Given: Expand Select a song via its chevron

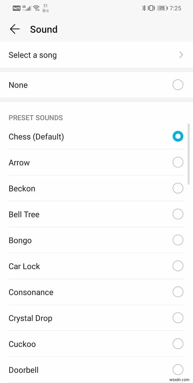Looking at the screenshot, I should click(181, 55).
